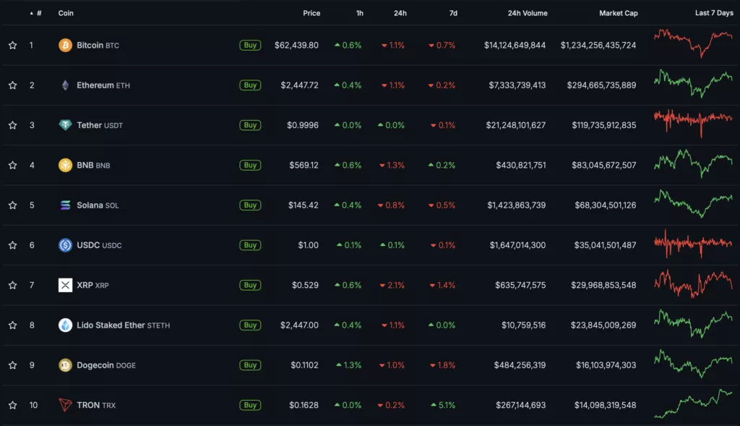Open Bitcoin's last 7 days sparkline chart

coord(693,43)
